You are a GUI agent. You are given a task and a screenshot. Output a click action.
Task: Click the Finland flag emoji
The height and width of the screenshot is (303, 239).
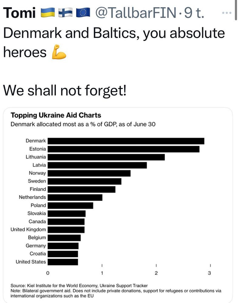click(65, 13)
